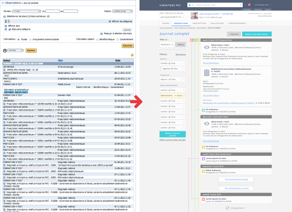Switch to the Prescriptions tab
Image resolution: width=292 pixels, height=212 pixels.
tap(199, 23)
